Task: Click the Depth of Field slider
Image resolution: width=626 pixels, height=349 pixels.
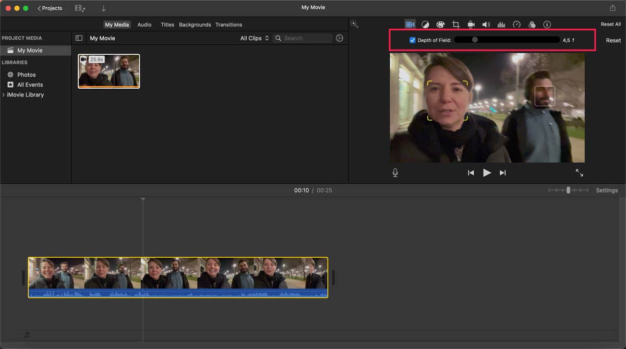Action: point(507,40)
